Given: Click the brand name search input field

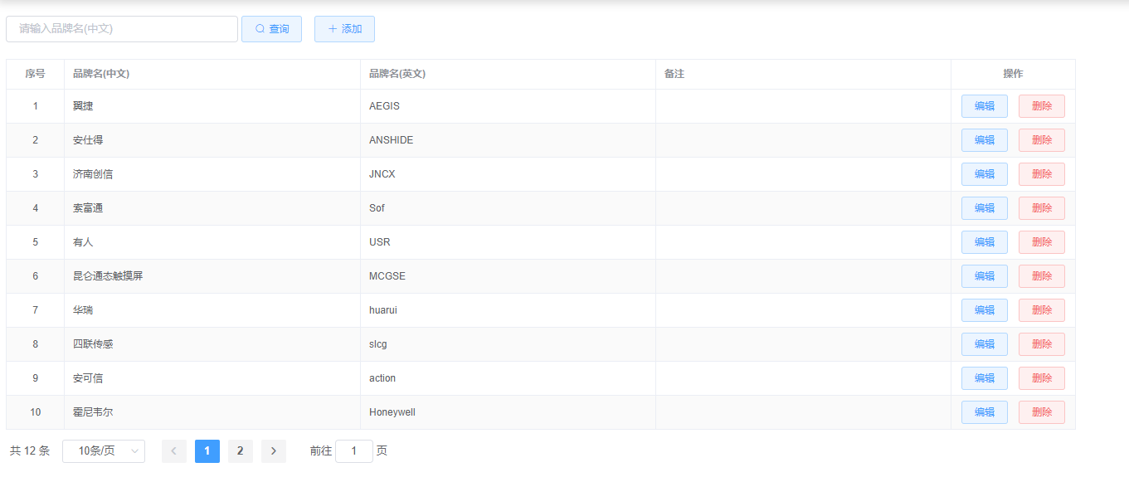Looking at the screenshot, I should point(122,29).
